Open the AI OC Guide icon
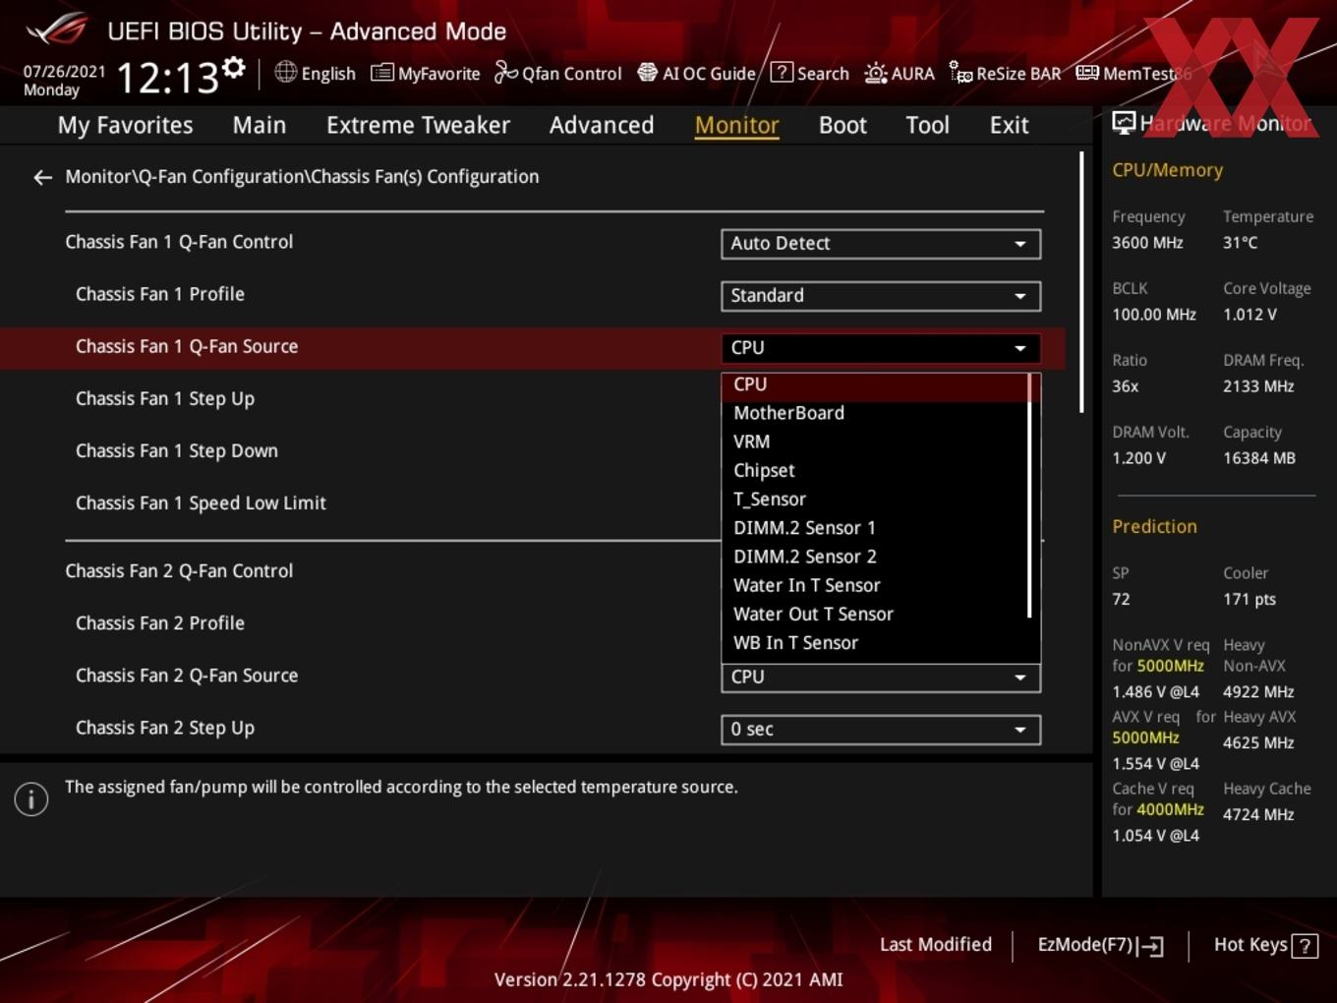Image resolution: width=1337 pixels, height=1003 pixels. 647,72
